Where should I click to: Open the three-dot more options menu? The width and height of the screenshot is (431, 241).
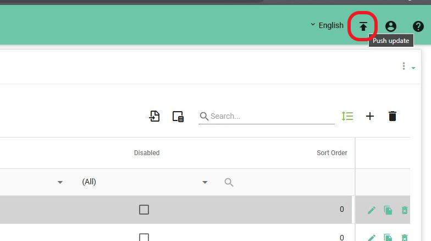coord(404,67)
